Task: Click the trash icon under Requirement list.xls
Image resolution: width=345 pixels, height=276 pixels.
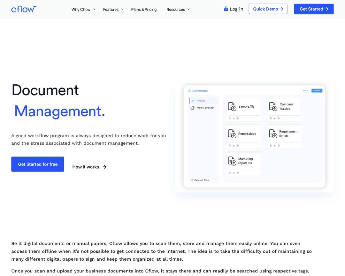Action: (x=271, y=145)
